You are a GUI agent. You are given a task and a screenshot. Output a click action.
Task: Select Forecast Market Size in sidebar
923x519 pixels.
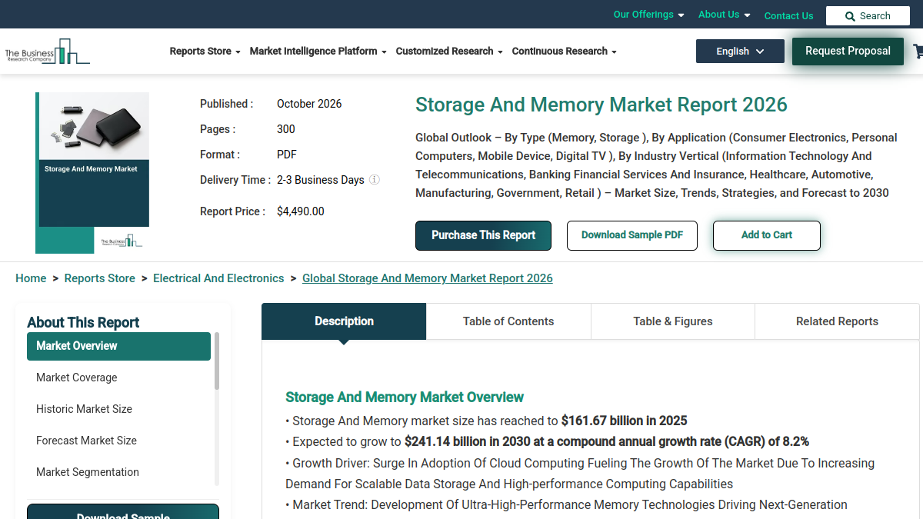pos(118,441)
